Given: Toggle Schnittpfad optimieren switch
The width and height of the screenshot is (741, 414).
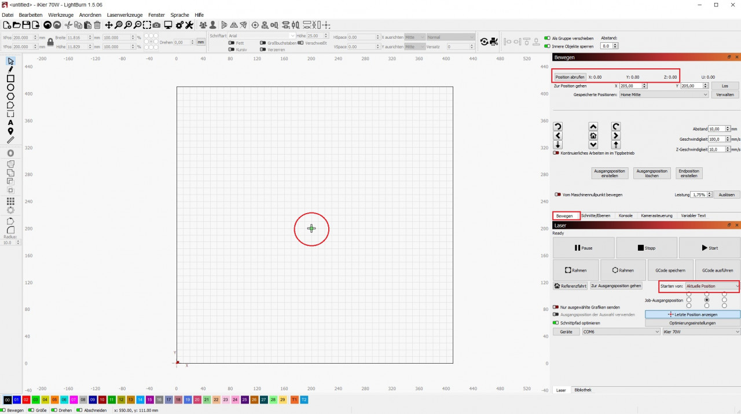Looking at the screenshot, I should (x=556, y=323).
